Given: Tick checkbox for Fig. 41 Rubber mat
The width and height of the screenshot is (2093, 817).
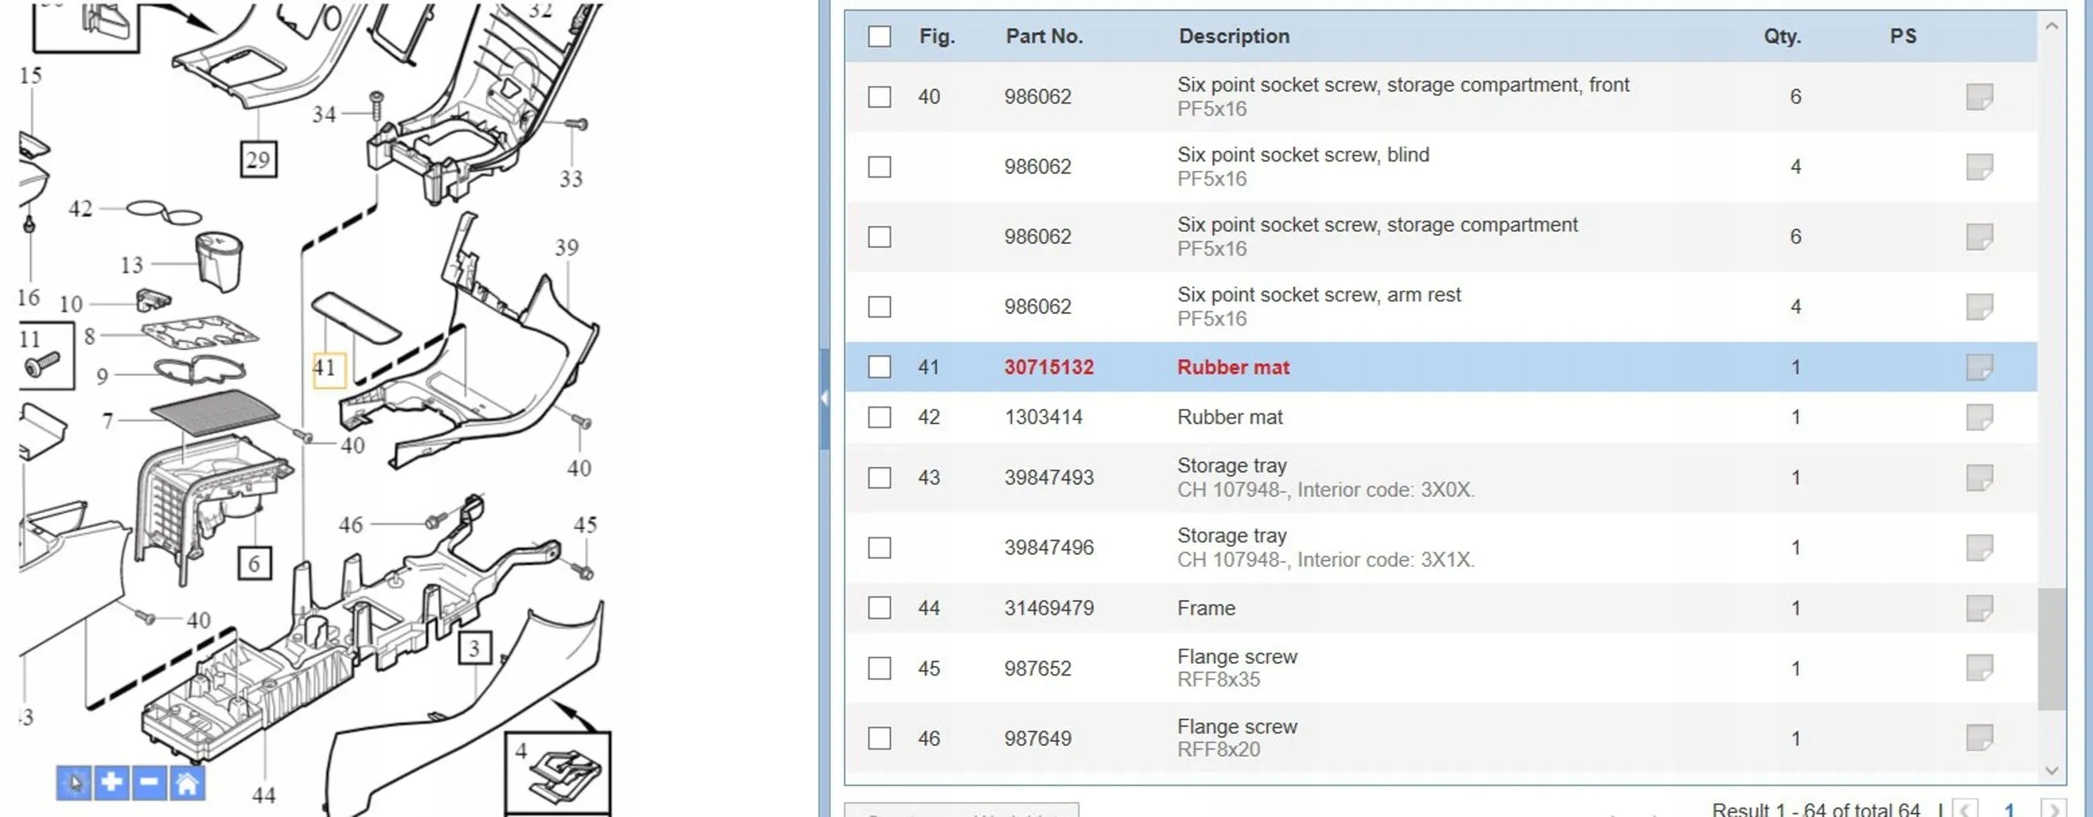Looking at the screenshot, I should click(879, 367).
